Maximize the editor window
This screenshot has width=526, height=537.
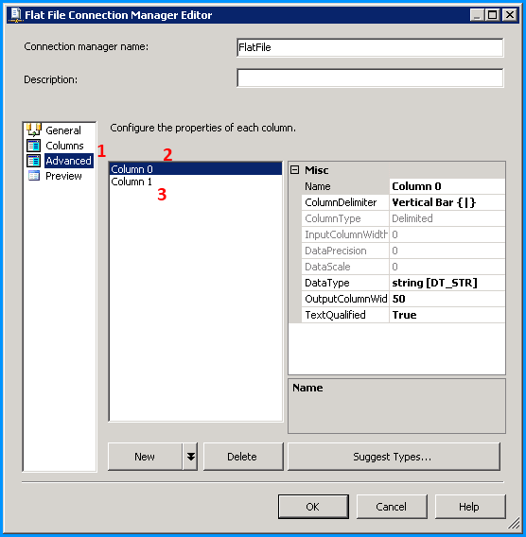[x=493, y=15]
